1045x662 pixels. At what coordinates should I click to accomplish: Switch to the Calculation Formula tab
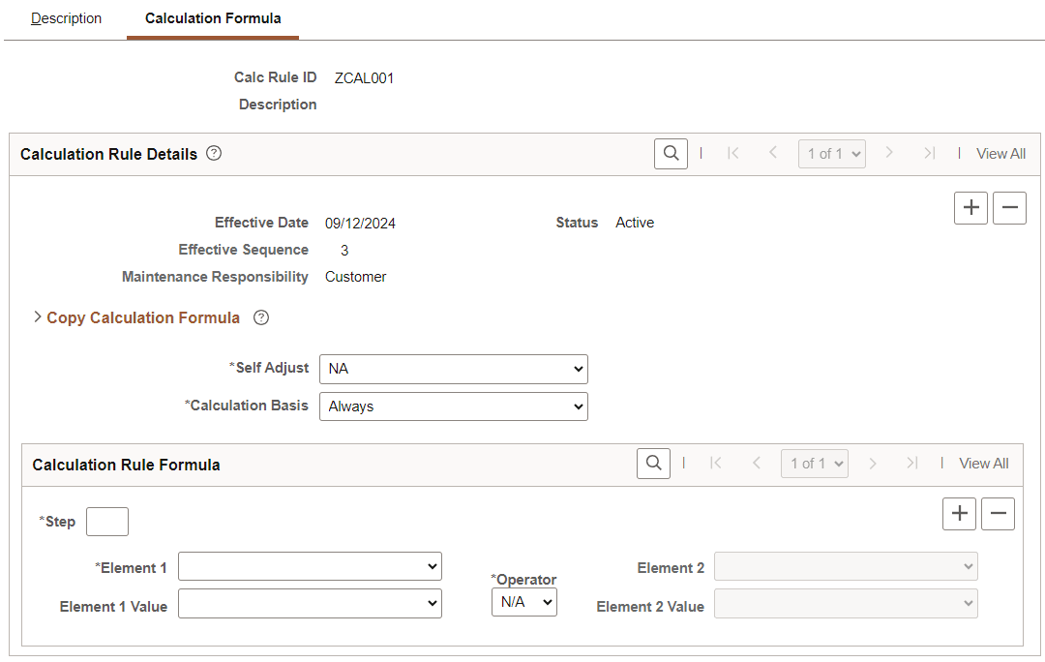pyautogui.click(x=212, y=17)
